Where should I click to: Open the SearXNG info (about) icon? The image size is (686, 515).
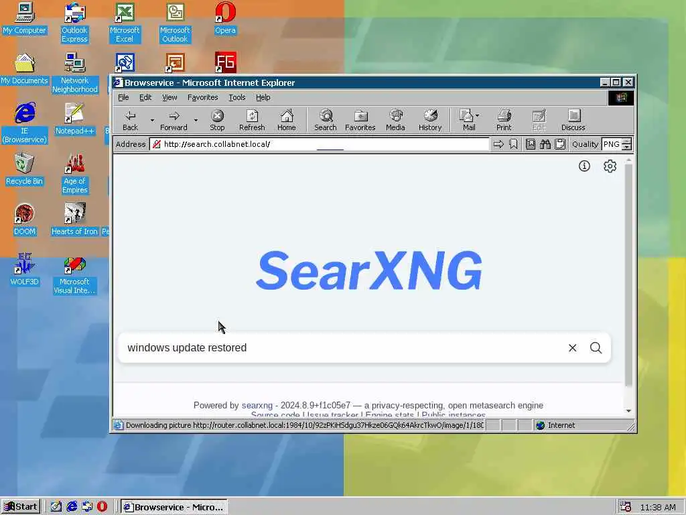tap(584, 166)
